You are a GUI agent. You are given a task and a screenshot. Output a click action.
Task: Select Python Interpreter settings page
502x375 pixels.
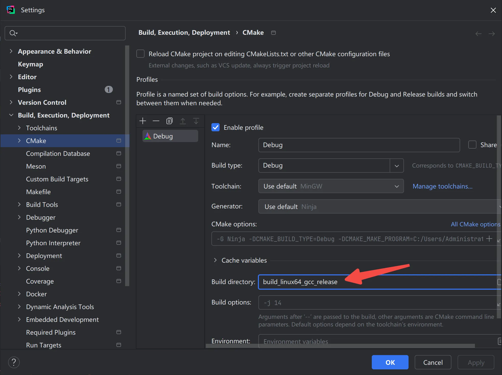coord(53,243)
